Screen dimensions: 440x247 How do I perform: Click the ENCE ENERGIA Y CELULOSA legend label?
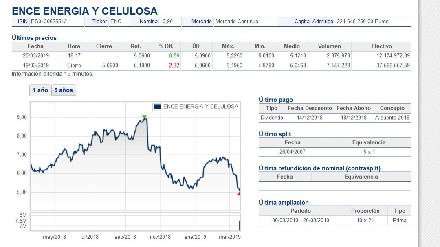click(200, 107)
